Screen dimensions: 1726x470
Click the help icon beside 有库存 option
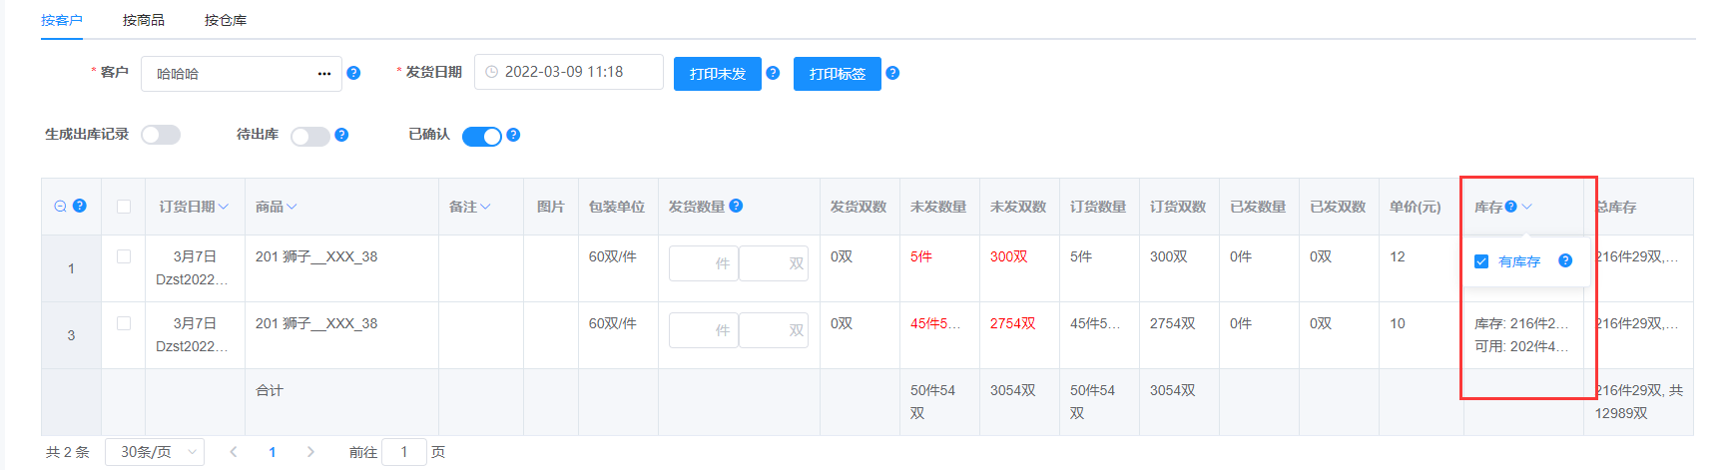click(x=1565, y=260)
